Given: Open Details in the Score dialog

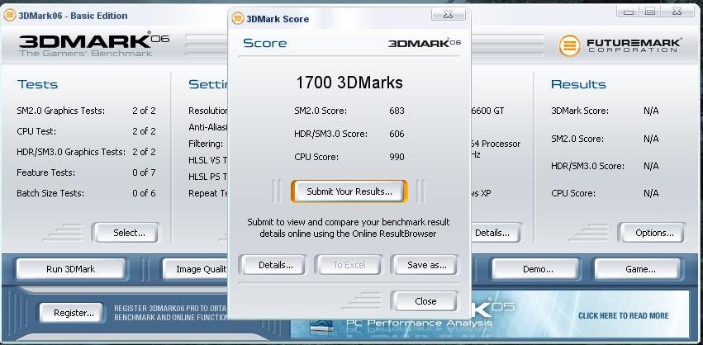Looking at the screenshot, I should (275, 265).
